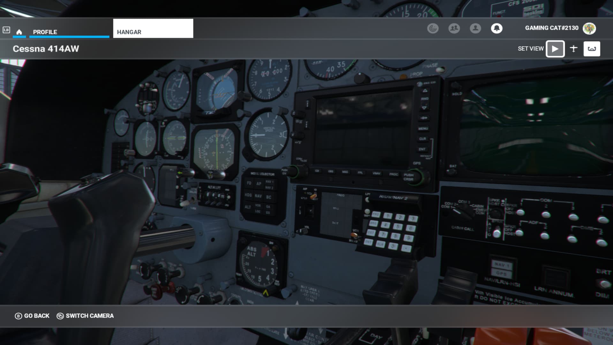Open the notifications bell icon
This screenshot has width=613, height=345.
pos(497,28)
